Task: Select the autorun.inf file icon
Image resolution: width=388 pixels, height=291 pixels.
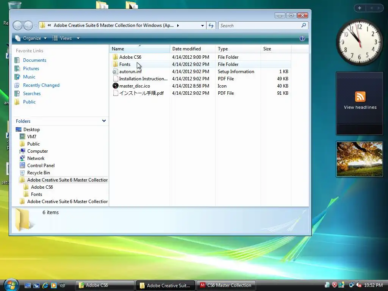Action: [115, 72]
